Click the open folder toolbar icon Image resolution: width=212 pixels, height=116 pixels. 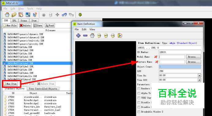[14, 15]
